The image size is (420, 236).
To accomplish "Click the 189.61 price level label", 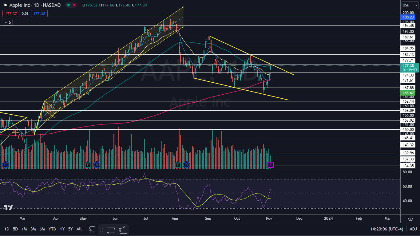I will click(x=408, y=37).
